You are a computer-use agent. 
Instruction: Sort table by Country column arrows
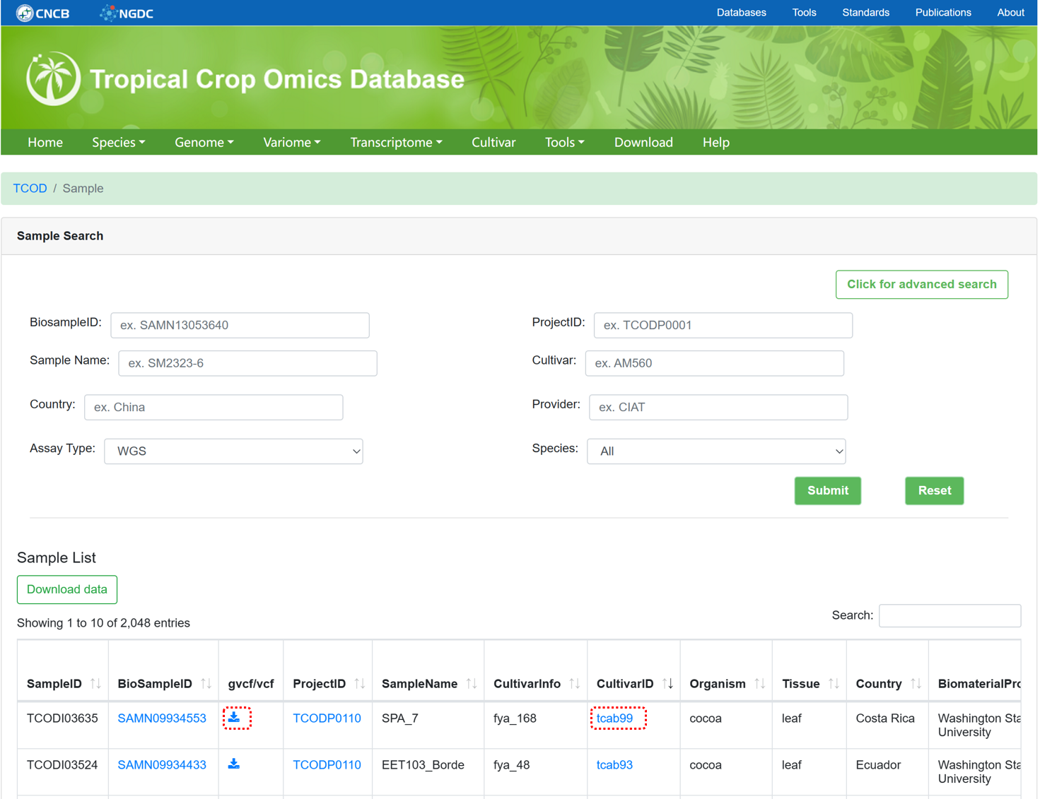[916, 683]
